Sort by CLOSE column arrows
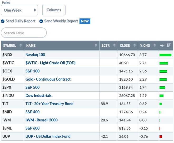The width and height of the screenshot is (174, 143). click(135, 45)
